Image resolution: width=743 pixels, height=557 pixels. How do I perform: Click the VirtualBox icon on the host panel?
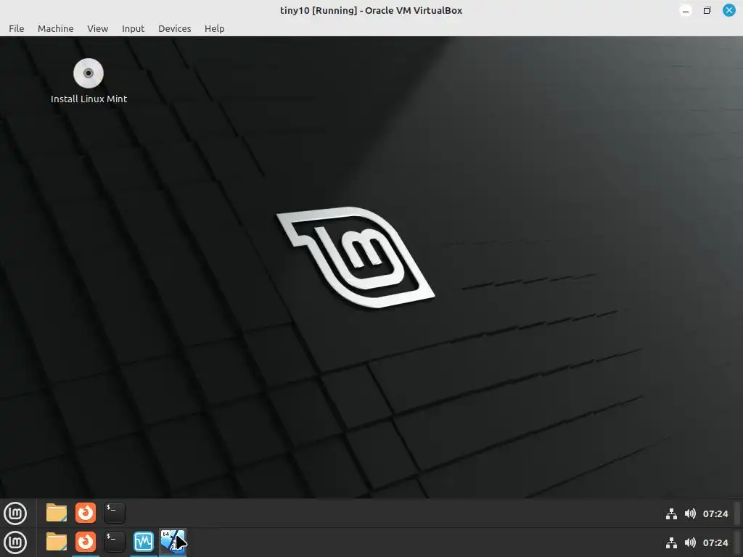[173, 541]
